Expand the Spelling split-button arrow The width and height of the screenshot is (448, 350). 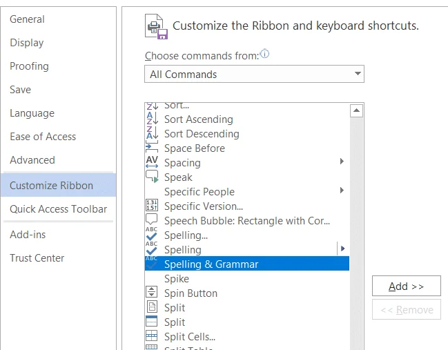pyautogui.click(x=343, y=249)
